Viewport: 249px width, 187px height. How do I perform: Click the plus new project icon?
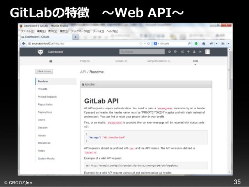(x=189, y=52)
